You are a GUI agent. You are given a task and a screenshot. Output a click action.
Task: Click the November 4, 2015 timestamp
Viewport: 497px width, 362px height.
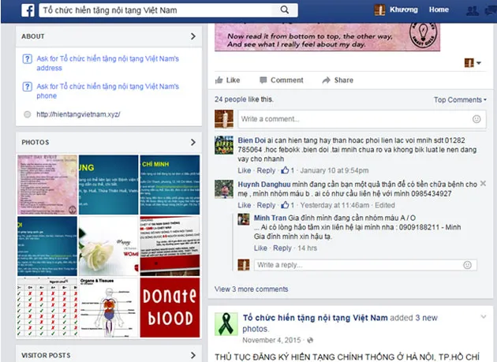click(x=271, y=340)
